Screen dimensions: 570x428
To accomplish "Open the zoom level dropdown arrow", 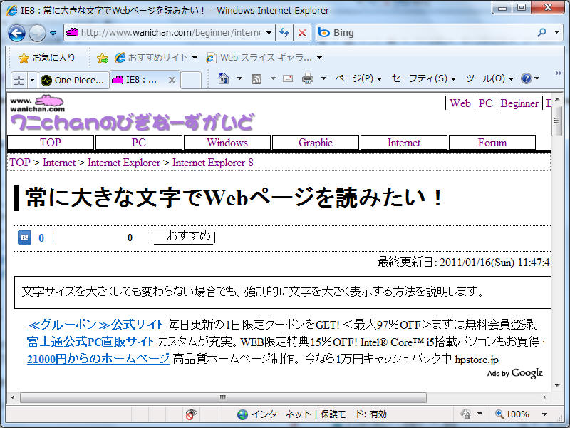I will [544, 414].
